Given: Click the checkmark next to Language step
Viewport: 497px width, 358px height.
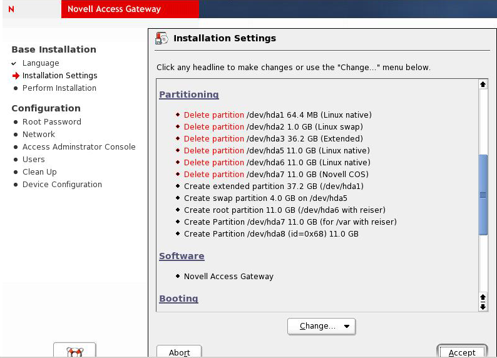Looking at the screenshot, I should (14, 63).
